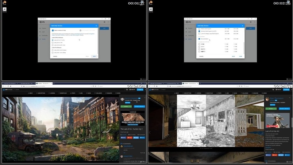Open Ryan Thomason-Jones artist profile
Image resolution: width=293 pixels, height=165 pixels.
pos(277,99)
